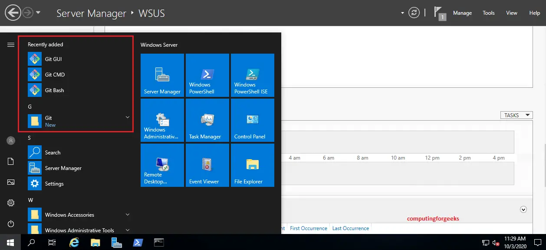Open the Control Panel tile
The height and width of the screenshot is (250, 546).
pyautogui.click(x=252, y=120)
